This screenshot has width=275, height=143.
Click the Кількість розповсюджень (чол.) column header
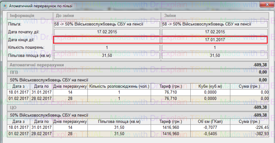119,86
